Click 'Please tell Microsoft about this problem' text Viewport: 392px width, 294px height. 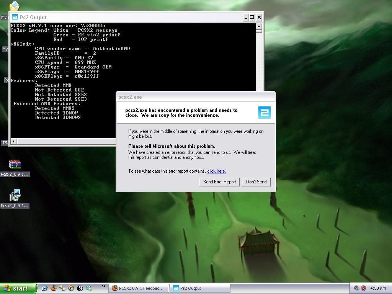point(171,146)
